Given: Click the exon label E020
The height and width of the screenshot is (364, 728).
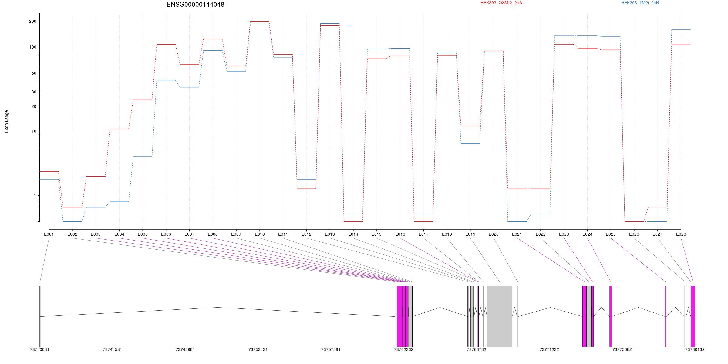Looking at the screenshot, I should coord(494,234).
